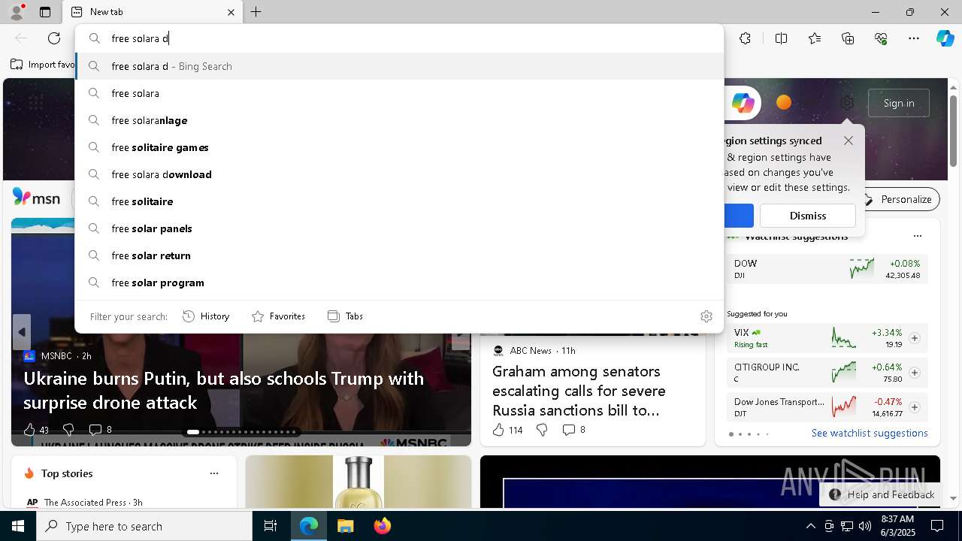This screenshot has height=541, width=962.
Task: Show hidden system tray icons
Action: pyautogui.click(x=810, y=526)
